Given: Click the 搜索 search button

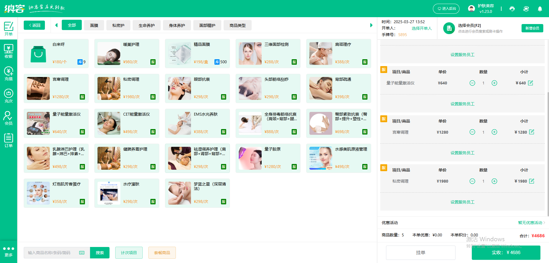Looking at the screenshot, I should pyautogui.click(x=100, y=253).
